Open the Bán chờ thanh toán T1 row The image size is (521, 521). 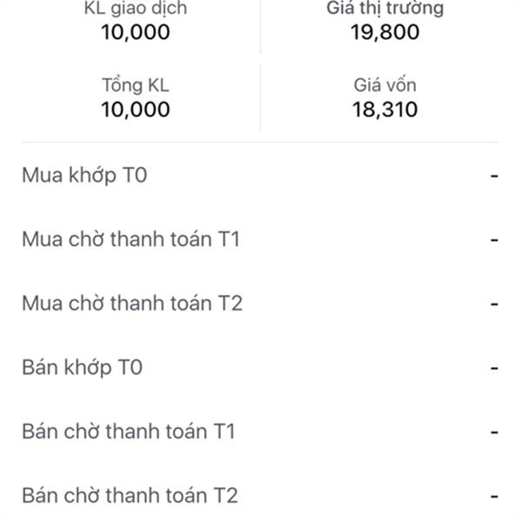260,432
